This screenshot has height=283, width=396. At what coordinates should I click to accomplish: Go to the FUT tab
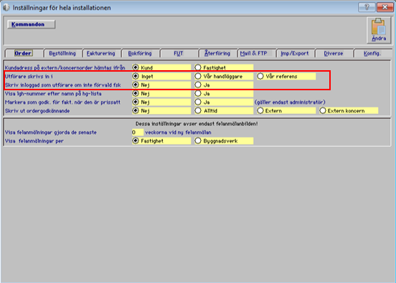pos(179,53)
